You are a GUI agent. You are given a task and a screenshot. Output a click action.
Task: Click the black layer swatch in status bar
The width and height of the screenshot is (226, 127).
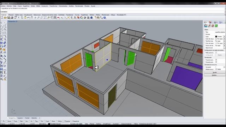(49, 124)
